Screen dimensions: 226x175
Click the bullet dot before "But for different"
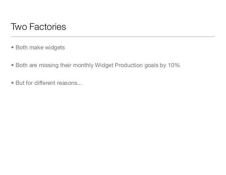pos(13,84)
